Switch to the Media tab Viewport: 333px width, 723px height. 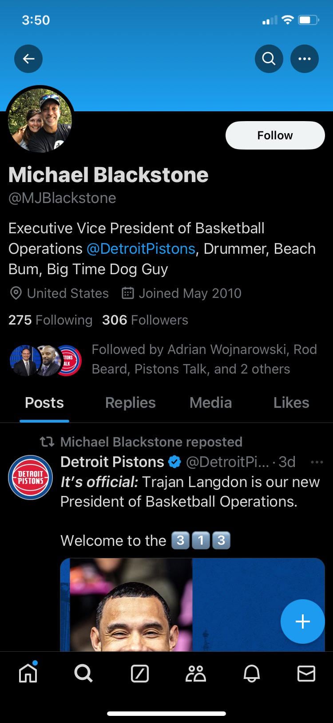point(210,402)
